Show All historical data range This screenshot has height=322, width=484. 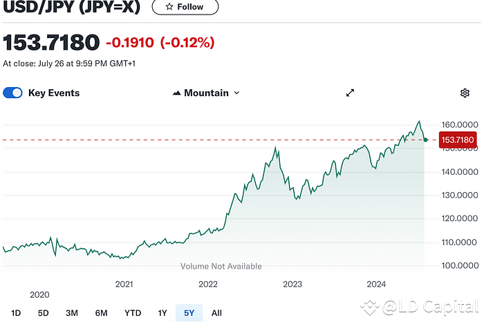coord(216,313)
